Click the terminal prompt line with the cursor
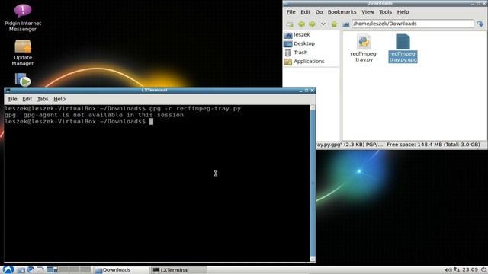The width and height of the screenshot is (488, 274). [x=79, y=122]
